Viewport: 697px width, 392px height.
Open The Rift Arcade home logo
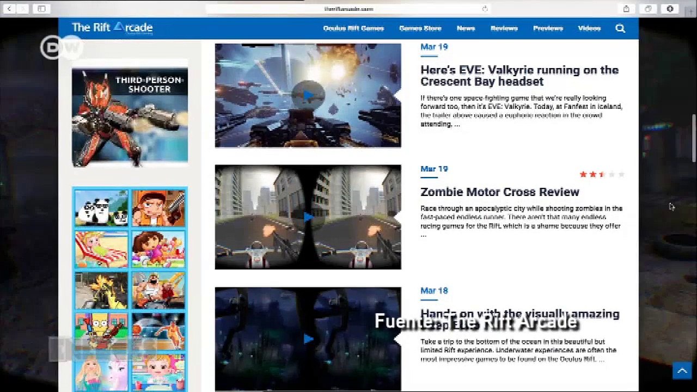[112, 28]
